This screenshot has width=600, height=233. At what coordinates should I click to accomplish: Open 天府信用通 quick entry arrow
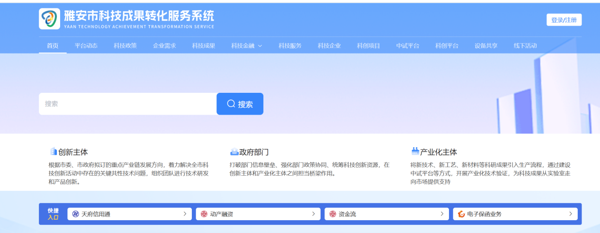(185, 214)
